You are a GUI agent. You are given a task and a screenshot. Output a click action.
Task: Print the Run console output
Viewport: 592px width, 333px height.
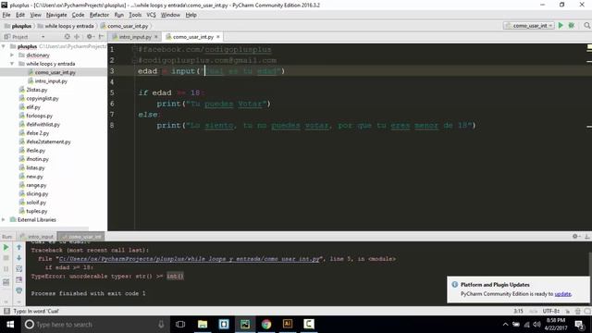(18, 290)
